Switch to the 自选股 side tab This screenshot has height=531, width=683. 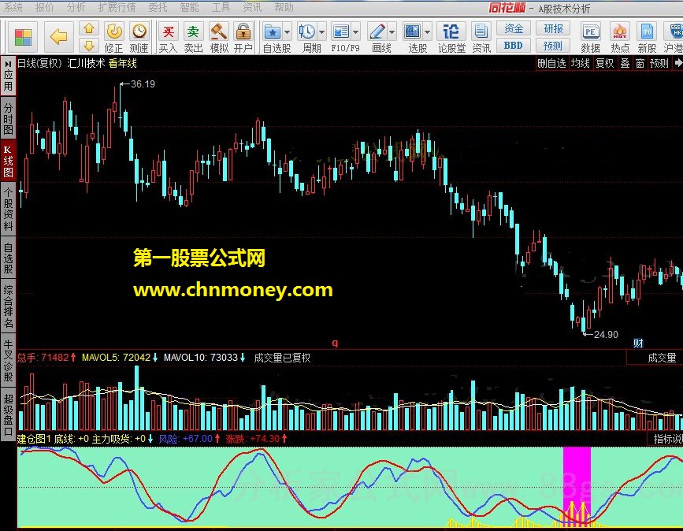(9, 258)
